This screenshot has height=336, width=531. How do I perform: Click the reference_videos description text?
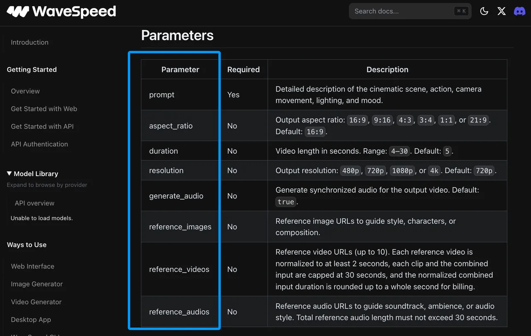384,269
